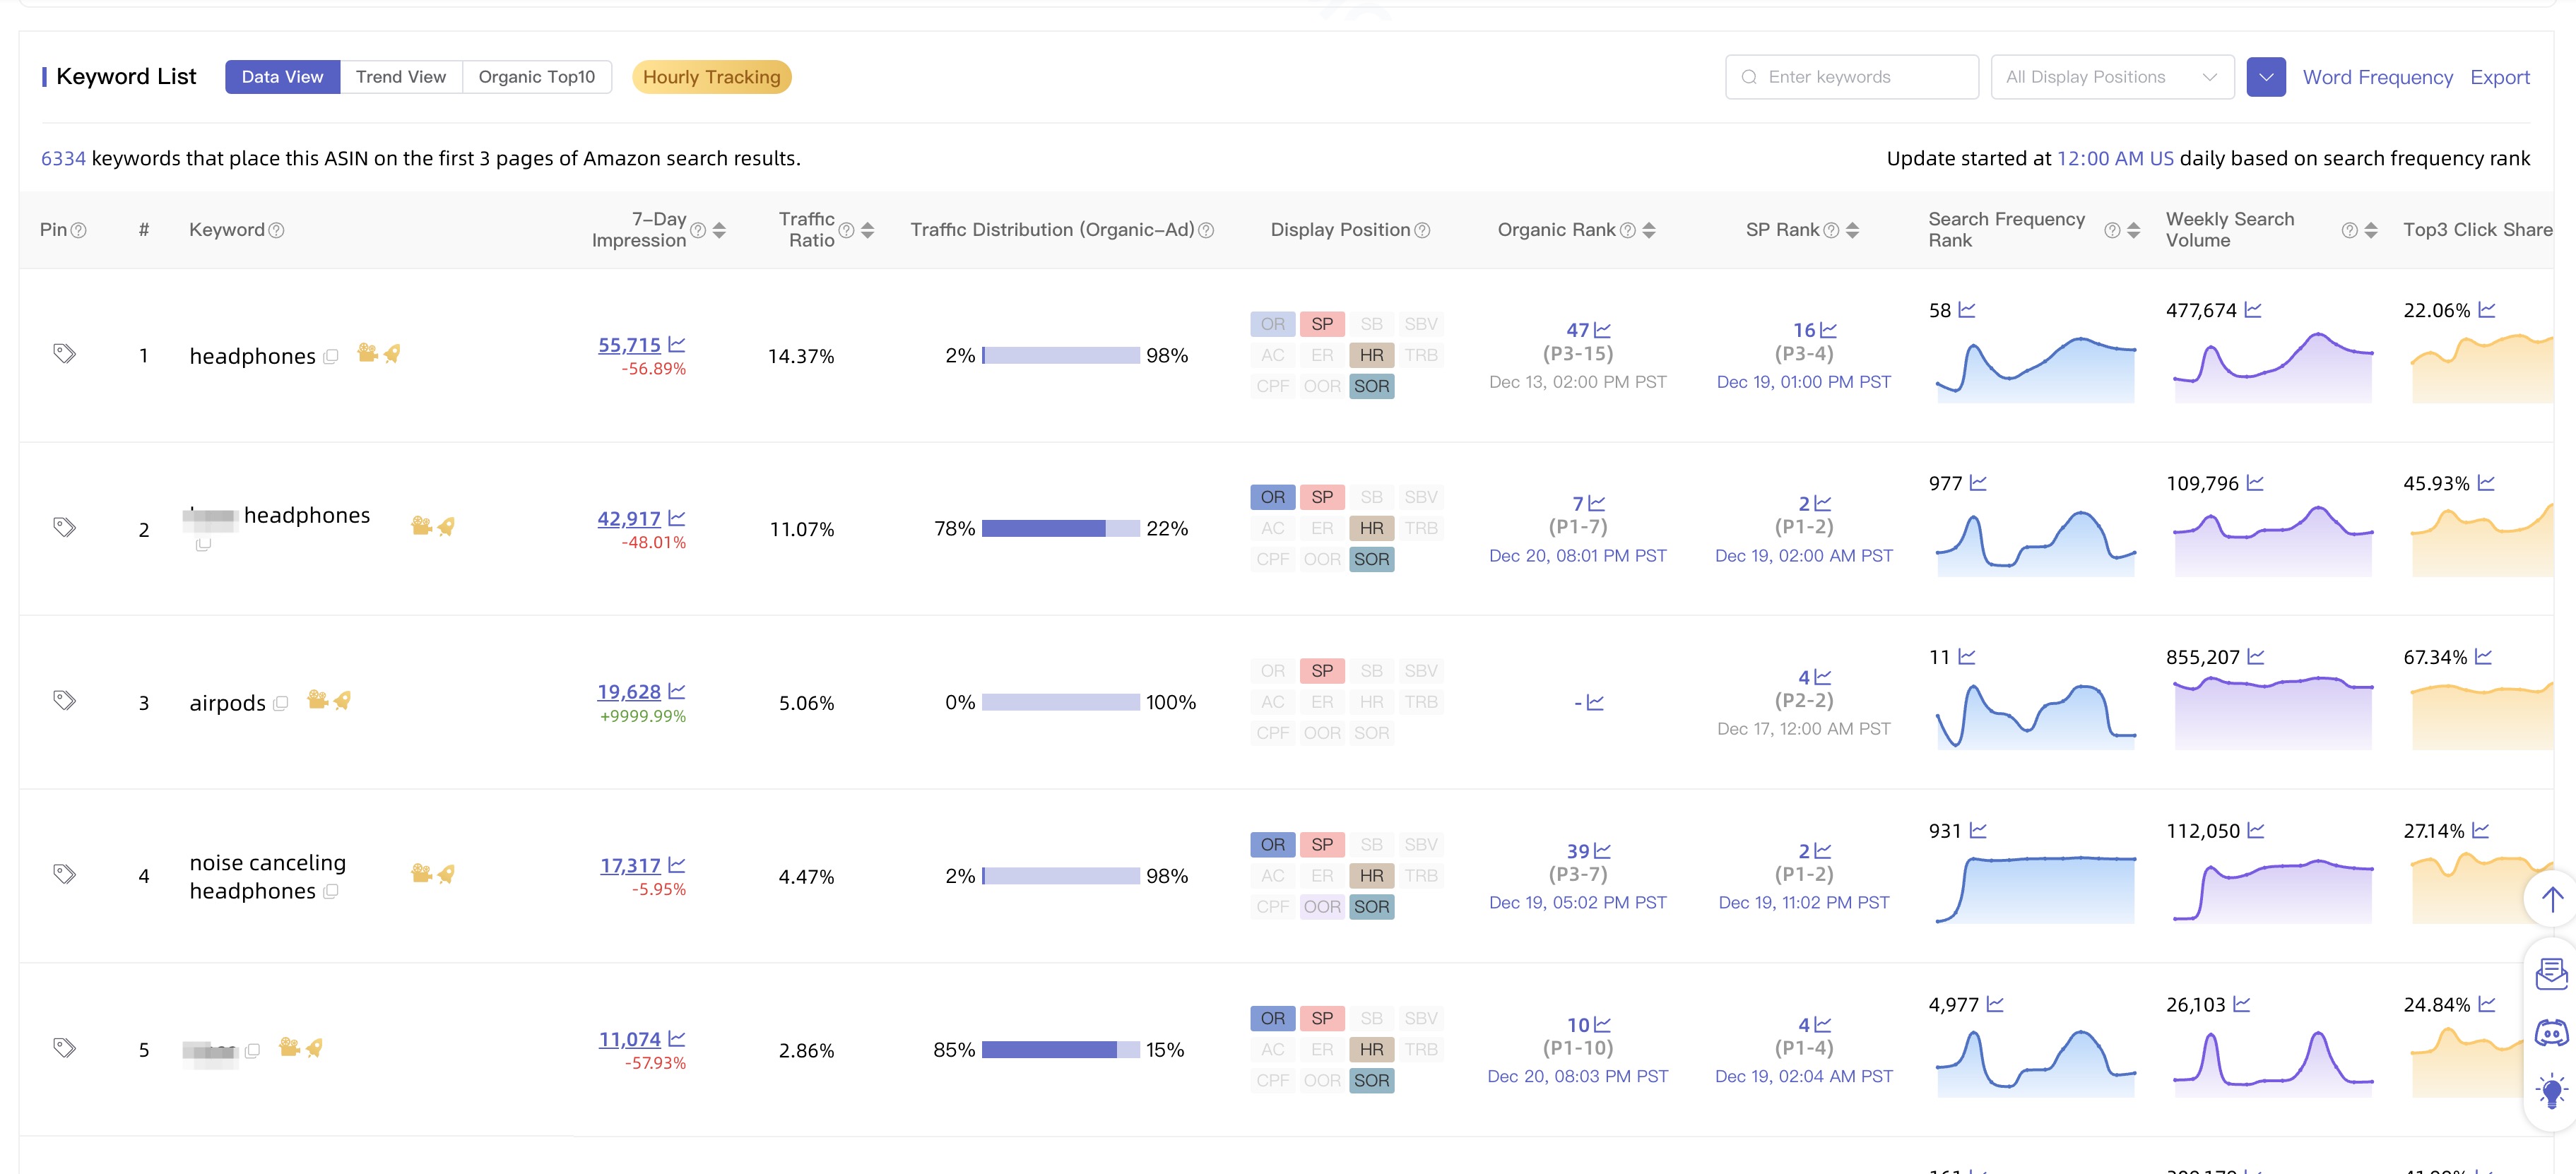Toggle HR tag in row 5

1371,1049
